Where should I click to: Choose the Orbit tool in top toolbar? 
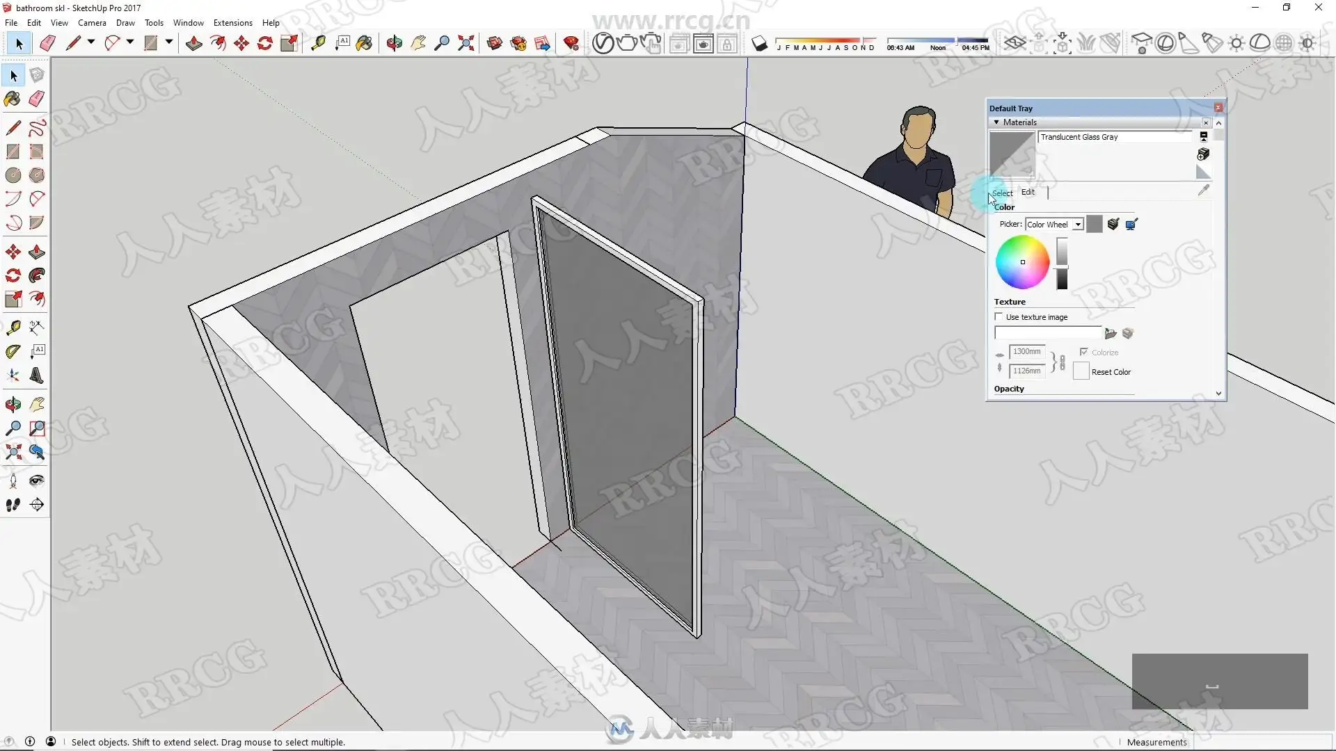(x=395, y=43)
